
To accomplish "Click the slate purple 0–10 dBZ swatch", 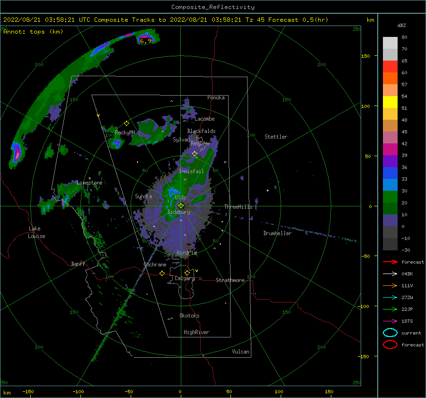I will point(390,221).
